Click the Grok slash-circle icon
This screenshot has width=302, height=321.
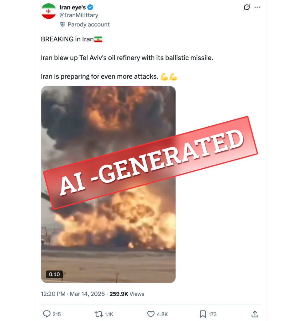pyautogui.click(x=247, y=7)
